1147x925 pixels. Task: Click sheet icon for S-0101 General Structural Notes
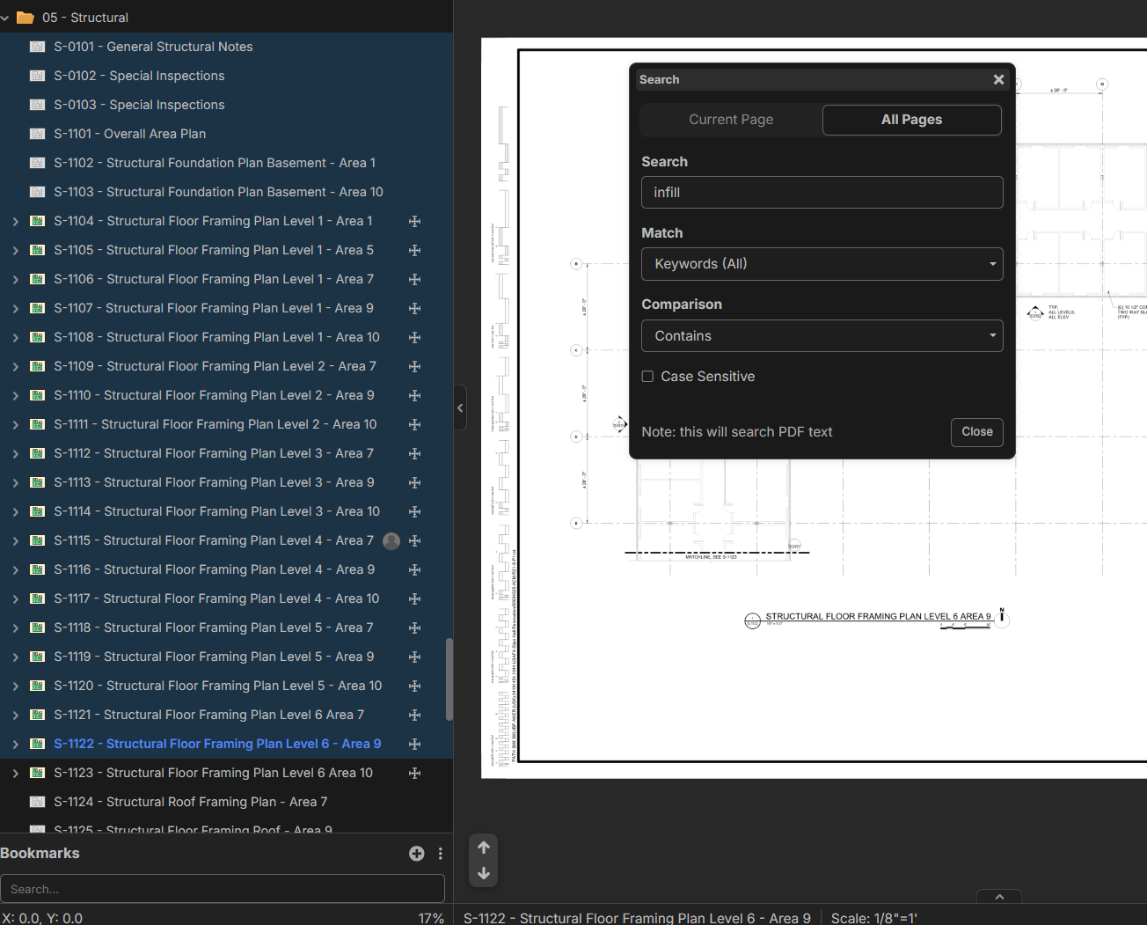click(38, 47)
